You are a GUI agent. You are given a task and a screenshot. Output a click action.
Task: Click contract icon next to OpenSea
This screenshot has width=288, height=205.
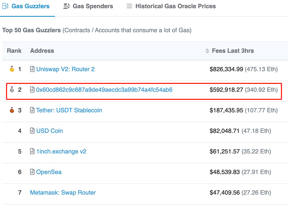(32, 172)
